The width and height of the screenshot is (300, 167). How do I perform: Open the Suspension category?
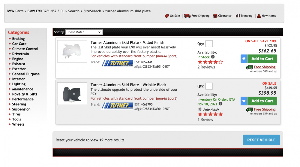21,109
